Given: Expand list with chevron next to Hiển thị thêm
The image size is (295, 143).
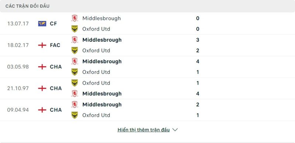Looking at the screenshot, I should click(175, 130).
